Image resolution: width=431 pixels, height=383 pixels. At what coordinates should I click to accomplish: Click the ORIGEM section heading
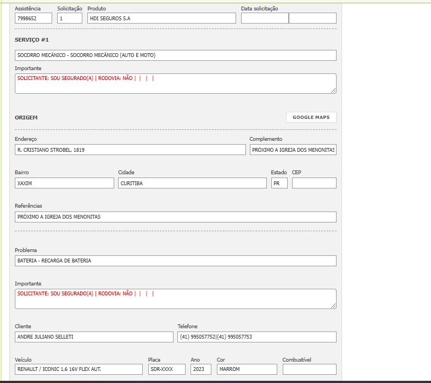tap(26, 117)
